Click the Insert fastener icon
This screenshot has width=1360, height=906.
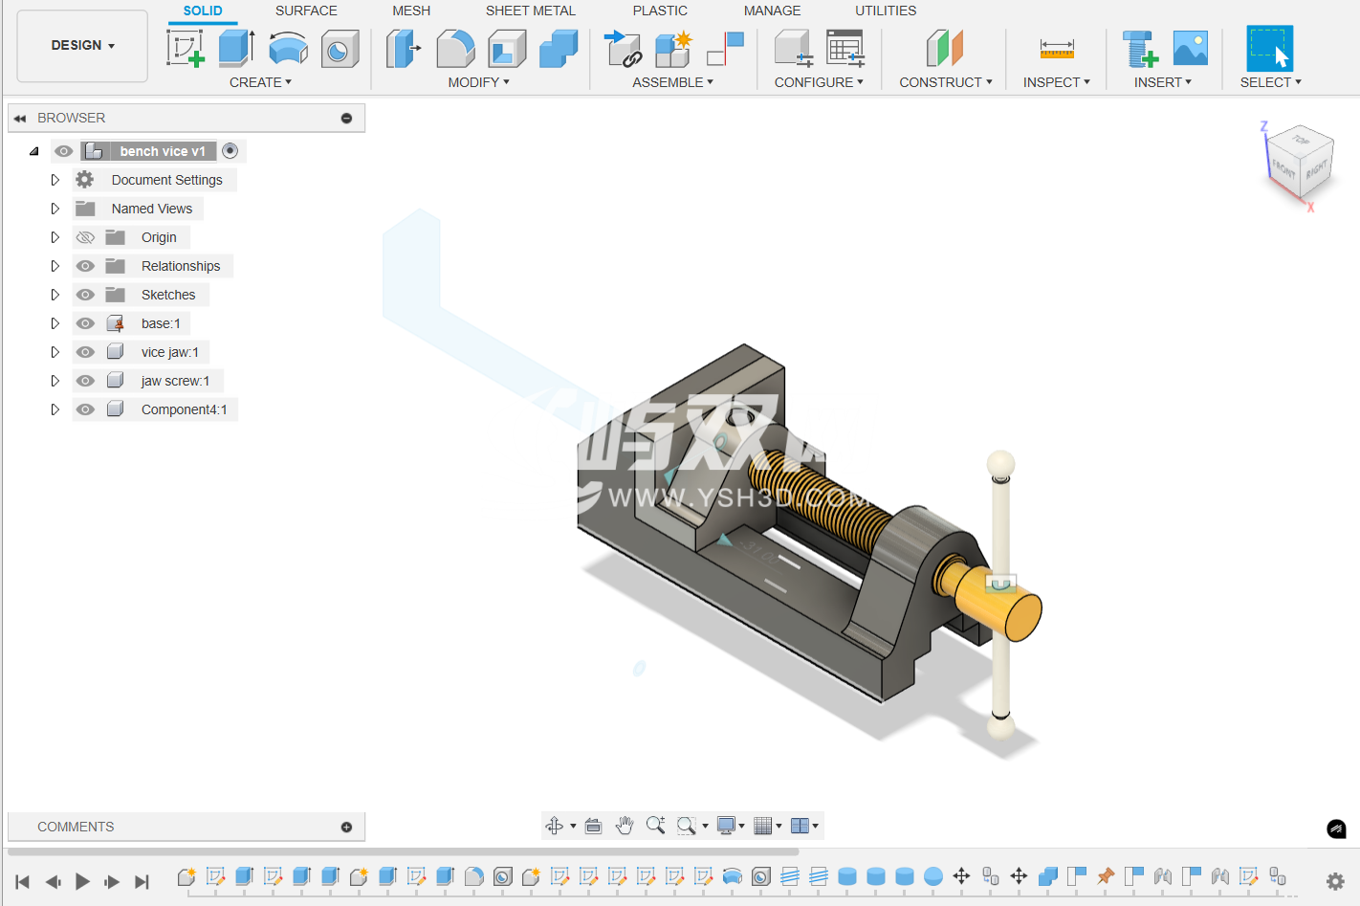click(1140, 48)
